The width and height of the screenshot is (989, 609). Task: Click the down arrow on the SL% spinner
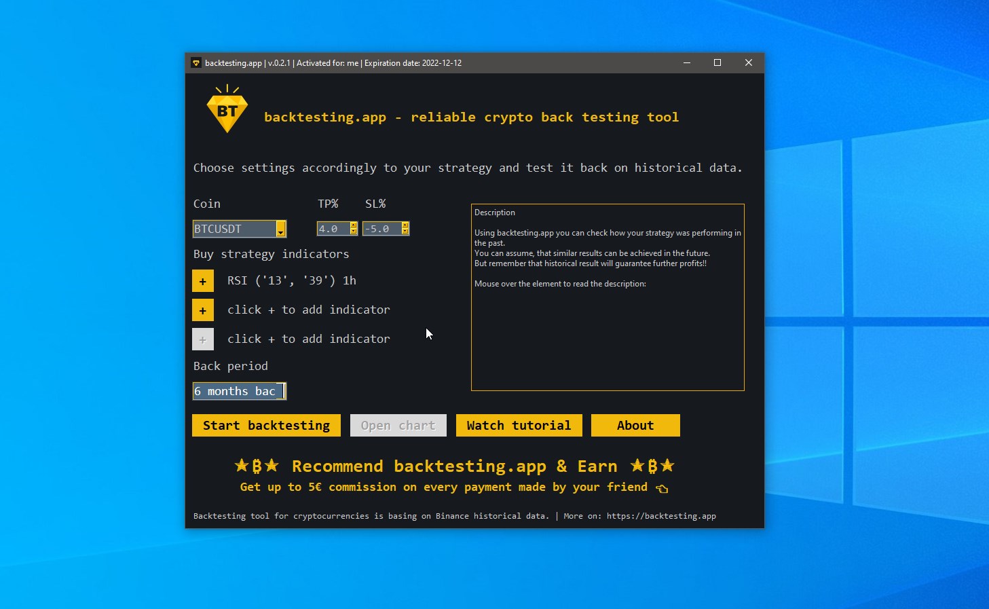(405, 232)
